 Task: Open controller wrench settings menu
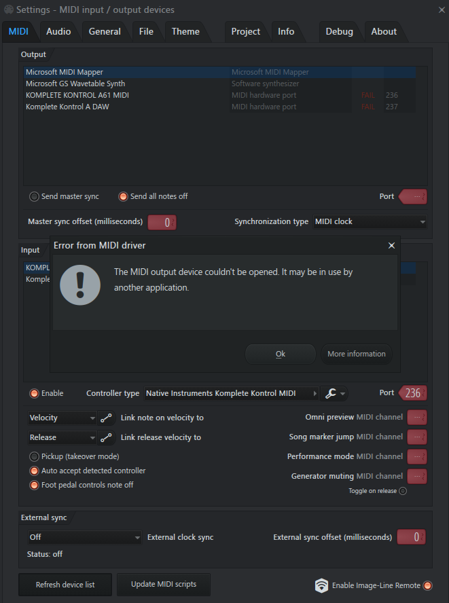334,393
